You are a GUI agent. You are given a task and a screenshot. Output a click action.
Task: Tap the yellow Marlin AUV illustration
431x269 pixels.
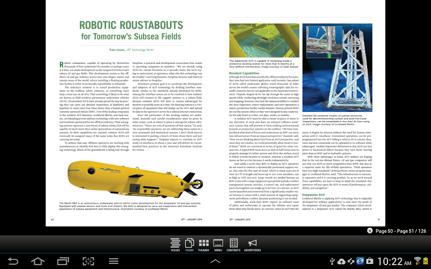click(135, 178)
